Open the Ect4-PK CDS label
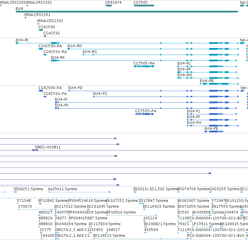This screenshot has height=240, width=248. [x=62, y=105]
